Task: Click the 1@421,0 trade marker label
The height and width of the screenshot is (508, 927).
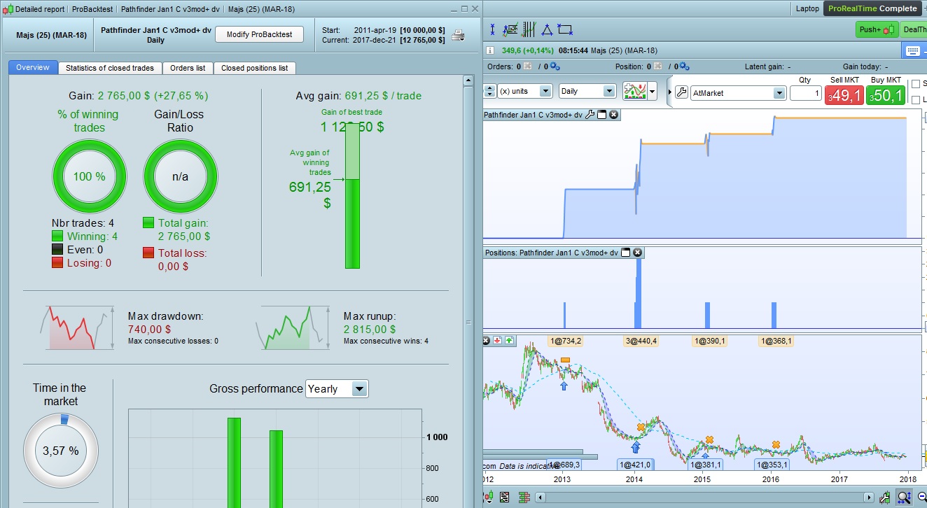Action: [x=635, y=465]
